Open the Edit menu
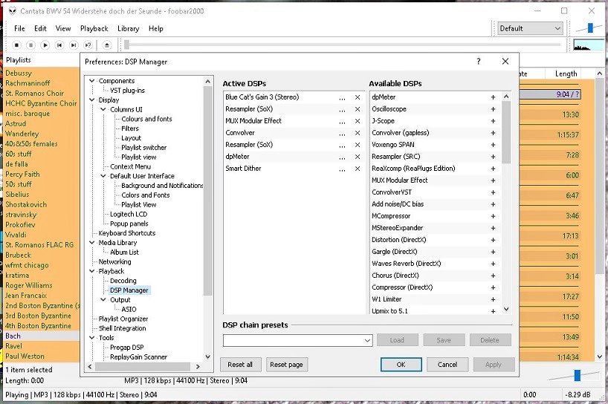The image size is (608, 404). [x=40, y=29]
